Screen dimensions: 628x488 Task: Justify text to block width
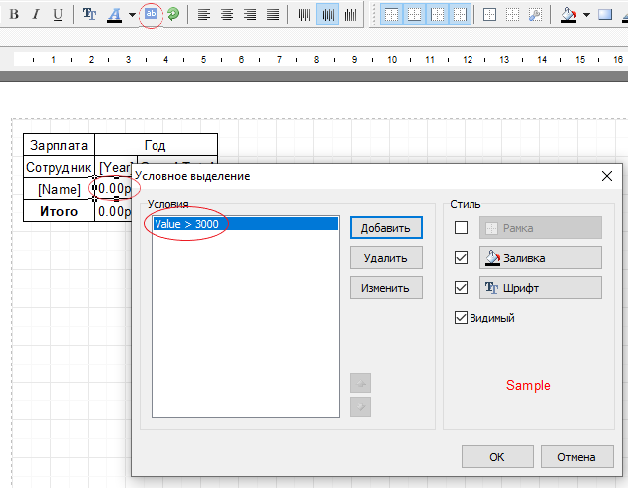tap(273, 14)
